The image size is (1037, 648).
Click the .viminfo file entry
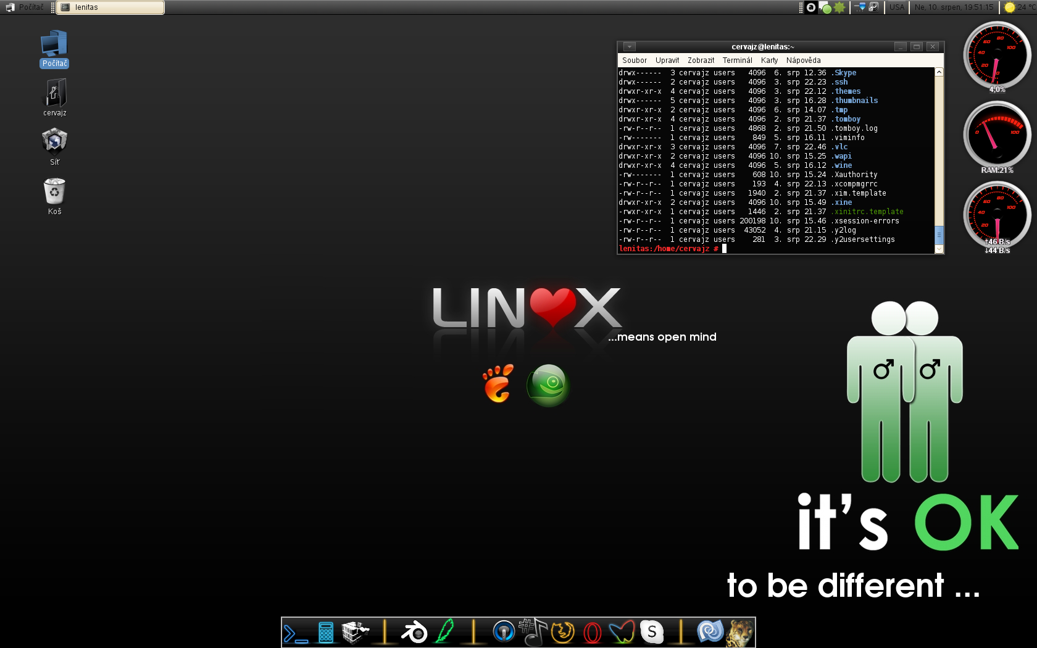coord(848,138)
